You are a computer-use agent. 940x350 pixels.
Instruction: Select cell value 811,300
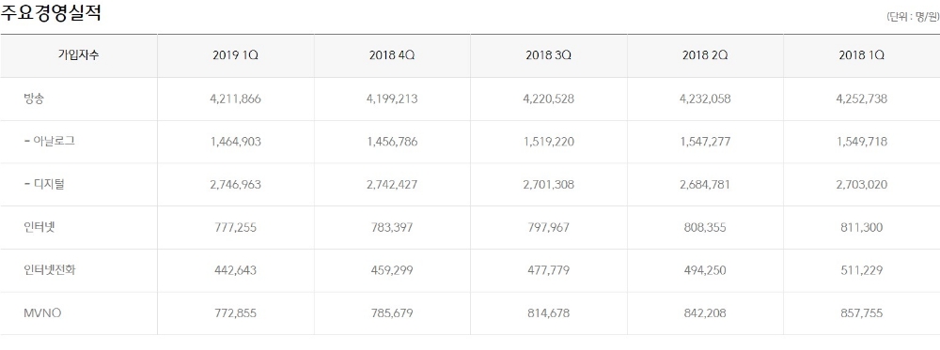pos(861,227)
